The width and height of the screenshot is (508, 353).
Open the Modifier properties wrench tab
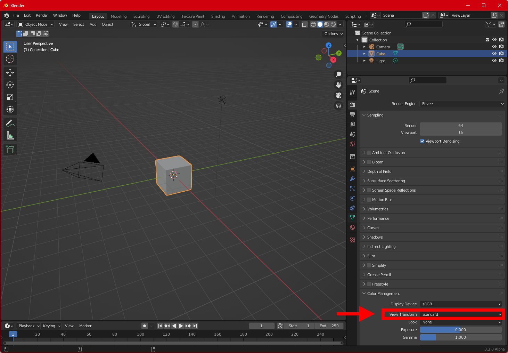[352, 179]
